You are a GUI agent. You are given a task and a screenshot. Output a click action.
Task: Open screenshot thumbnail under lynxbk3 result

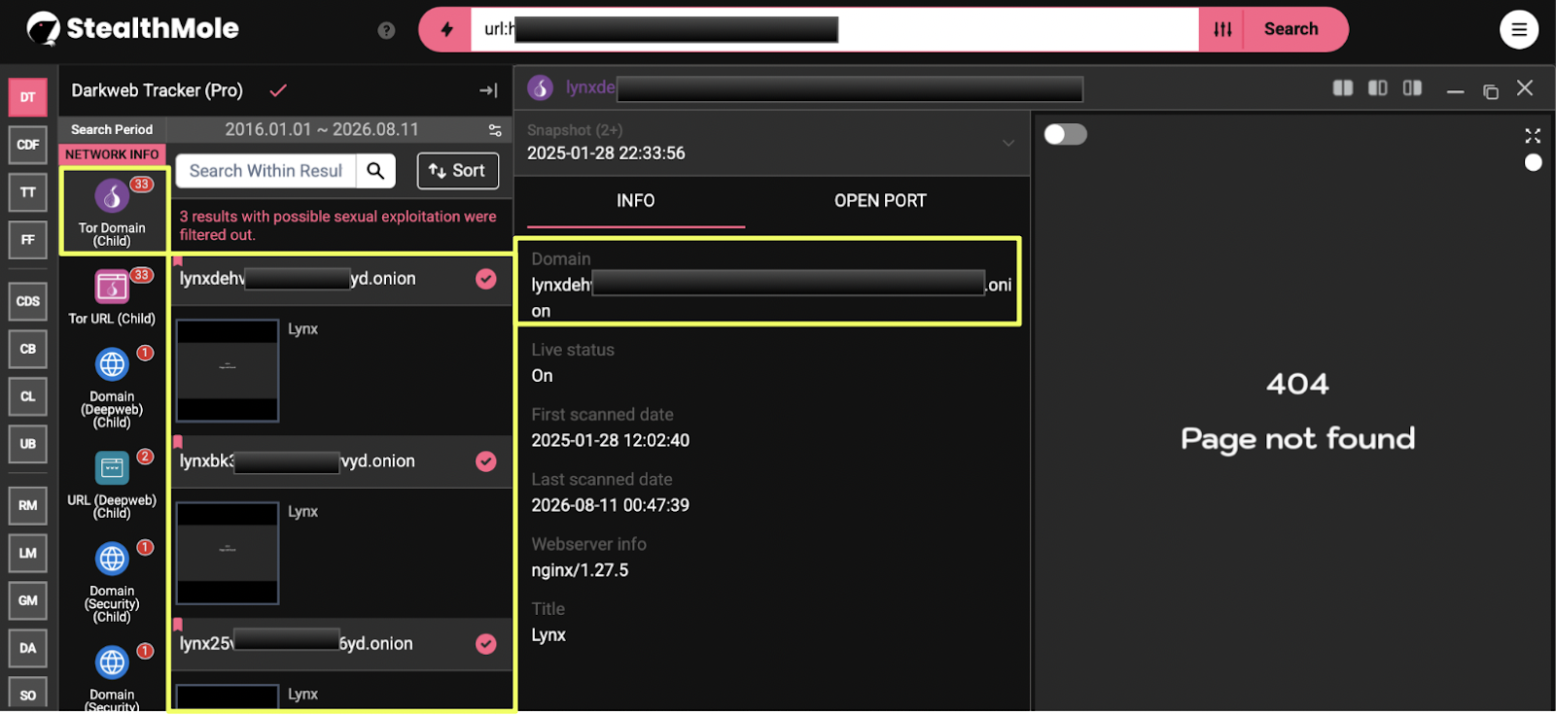coord(228,554)
